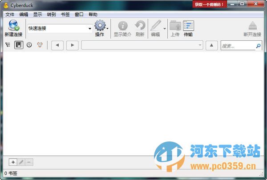Screen dimensions: 267x180
Task: Open the Help (帮助) menu
Action: 93,15
